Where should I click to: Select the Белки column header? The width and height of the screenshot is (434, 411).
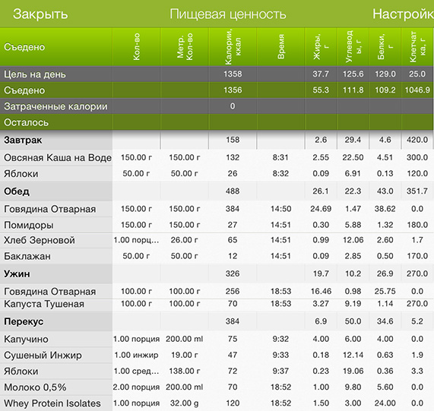pos(385,47)
